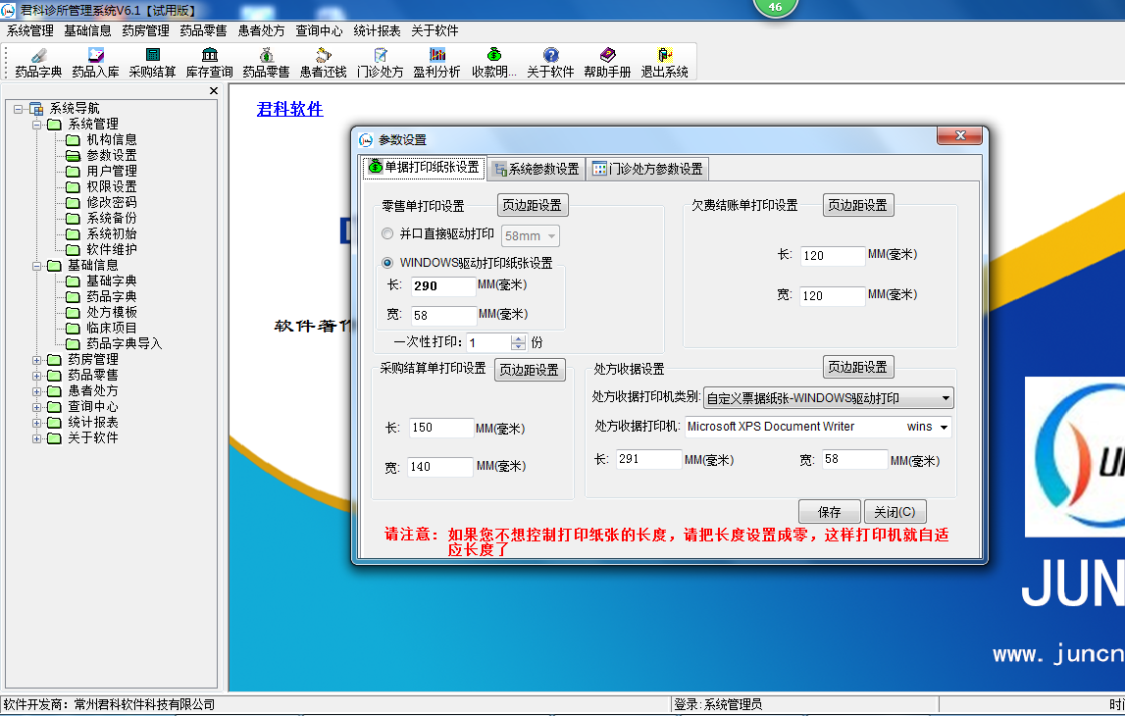Click the 系统备份 folder icon
Image resolution: width=1125 pixels, height=716 pixels.
point(73,218)
